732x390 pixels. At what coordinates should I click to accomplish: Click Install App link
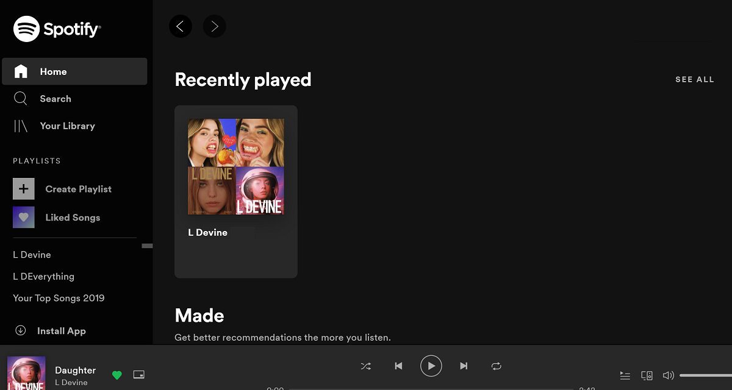[x=61, y=331]
